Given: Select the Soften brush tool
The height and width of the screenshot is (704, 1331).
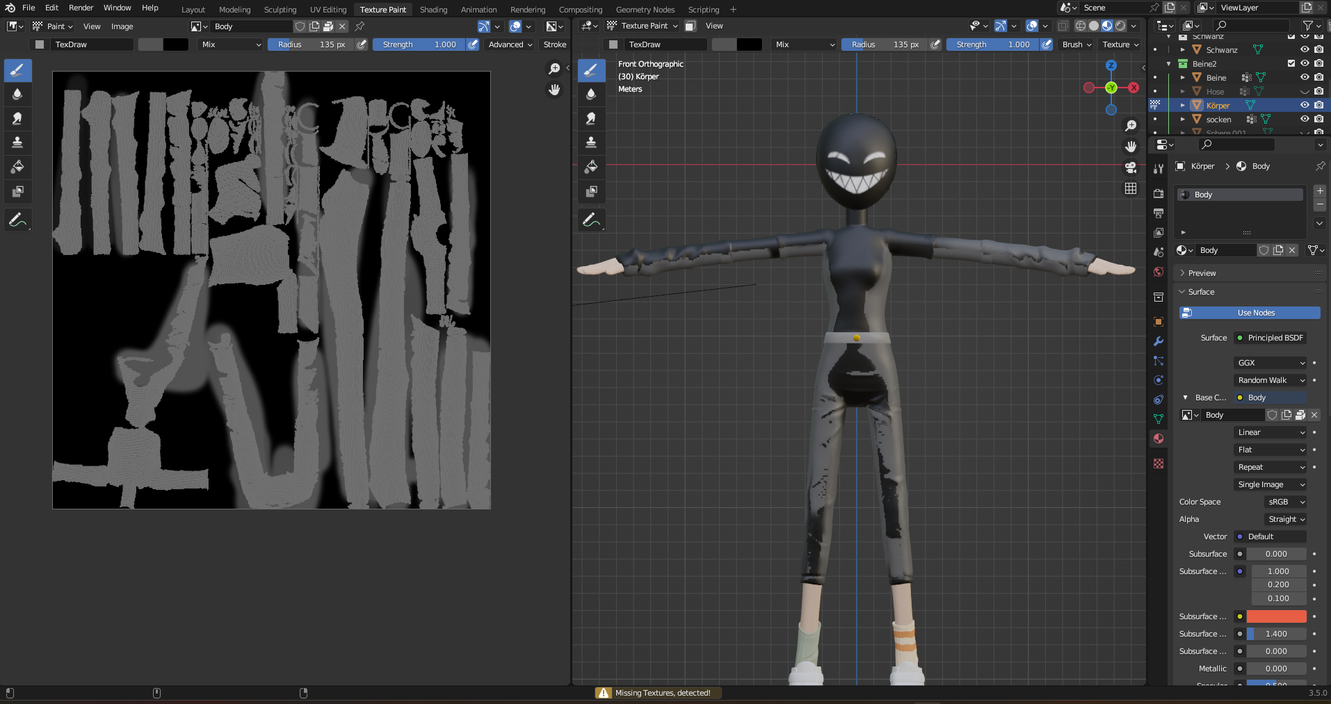Looking at the screenshot, I should 17,94.
